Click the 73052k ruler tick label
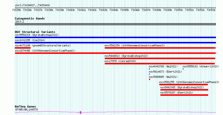 (x=200, y=10)
